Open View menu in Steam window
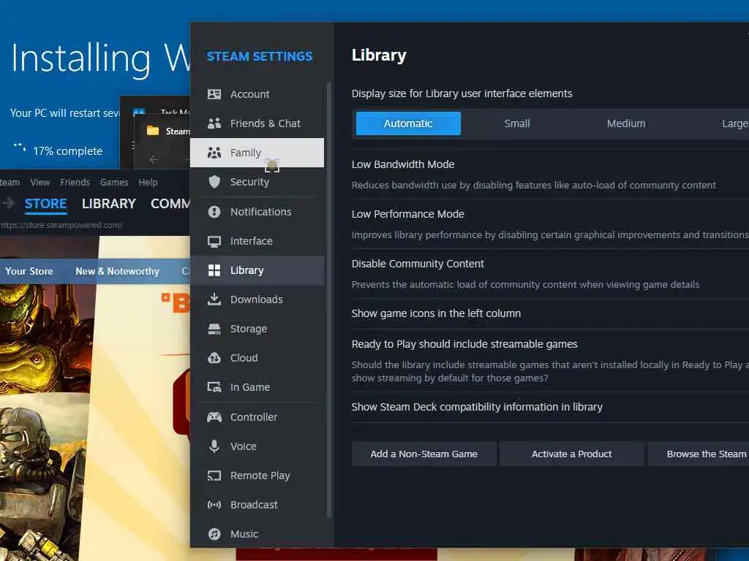749x561 pixels. [40, 183]
